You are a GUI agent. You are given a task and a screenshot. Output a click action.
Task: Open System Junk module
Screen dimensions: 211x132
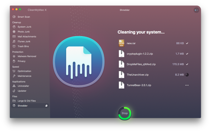[25, 27]
